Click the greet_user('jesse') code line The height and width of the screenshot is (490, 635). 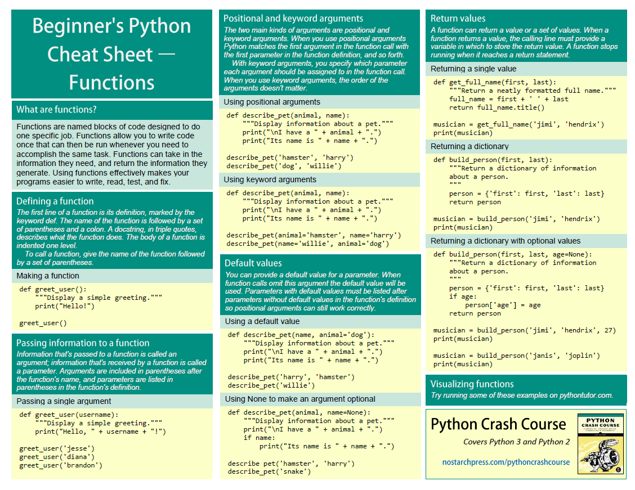[x=57, y=448]
